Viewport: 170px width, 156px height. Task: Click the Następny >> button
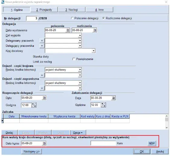(32, 151)
